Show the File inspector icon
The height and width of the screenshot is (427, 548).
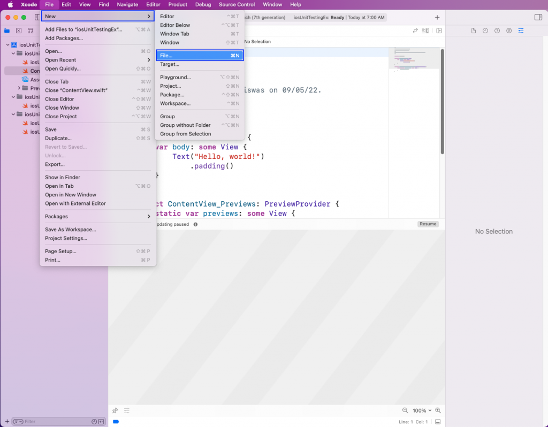click(x=474, y=30)
